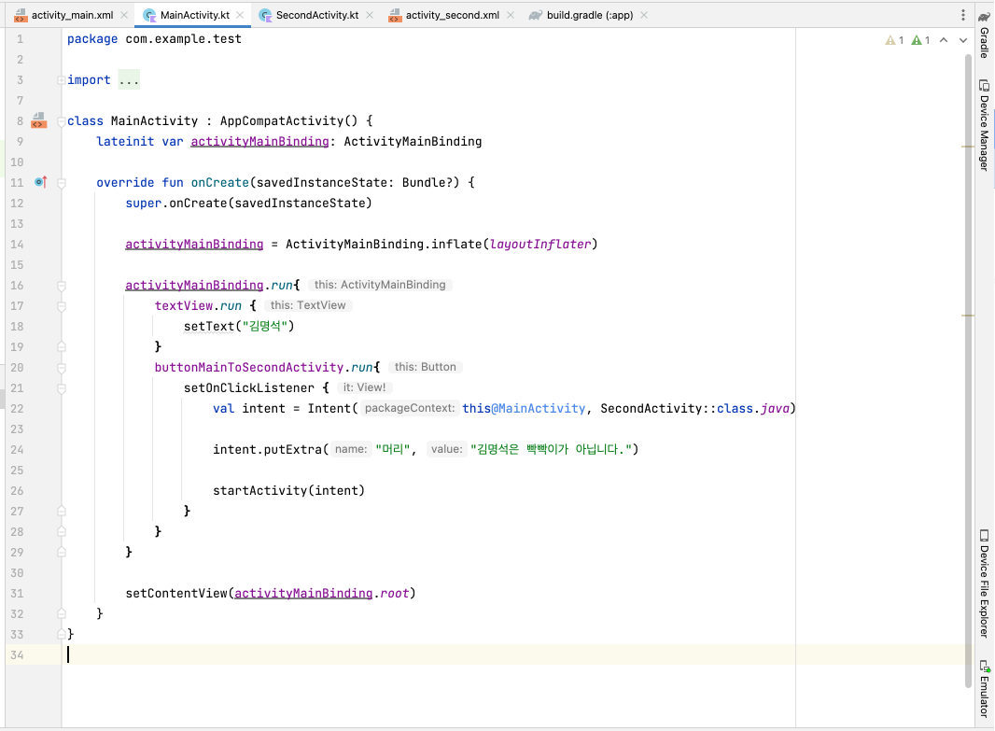Click the lower warning stripe marker on scrollbar

(968, 316)
